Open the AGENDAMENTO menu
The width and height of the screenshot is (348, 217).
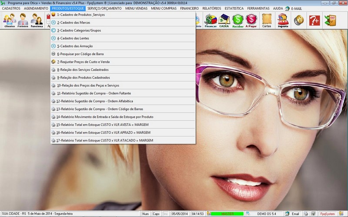36,8
